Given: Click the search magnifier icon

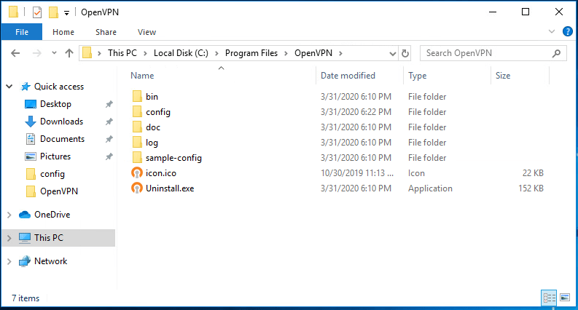Looking at the screenshot, I should (556, 53).
